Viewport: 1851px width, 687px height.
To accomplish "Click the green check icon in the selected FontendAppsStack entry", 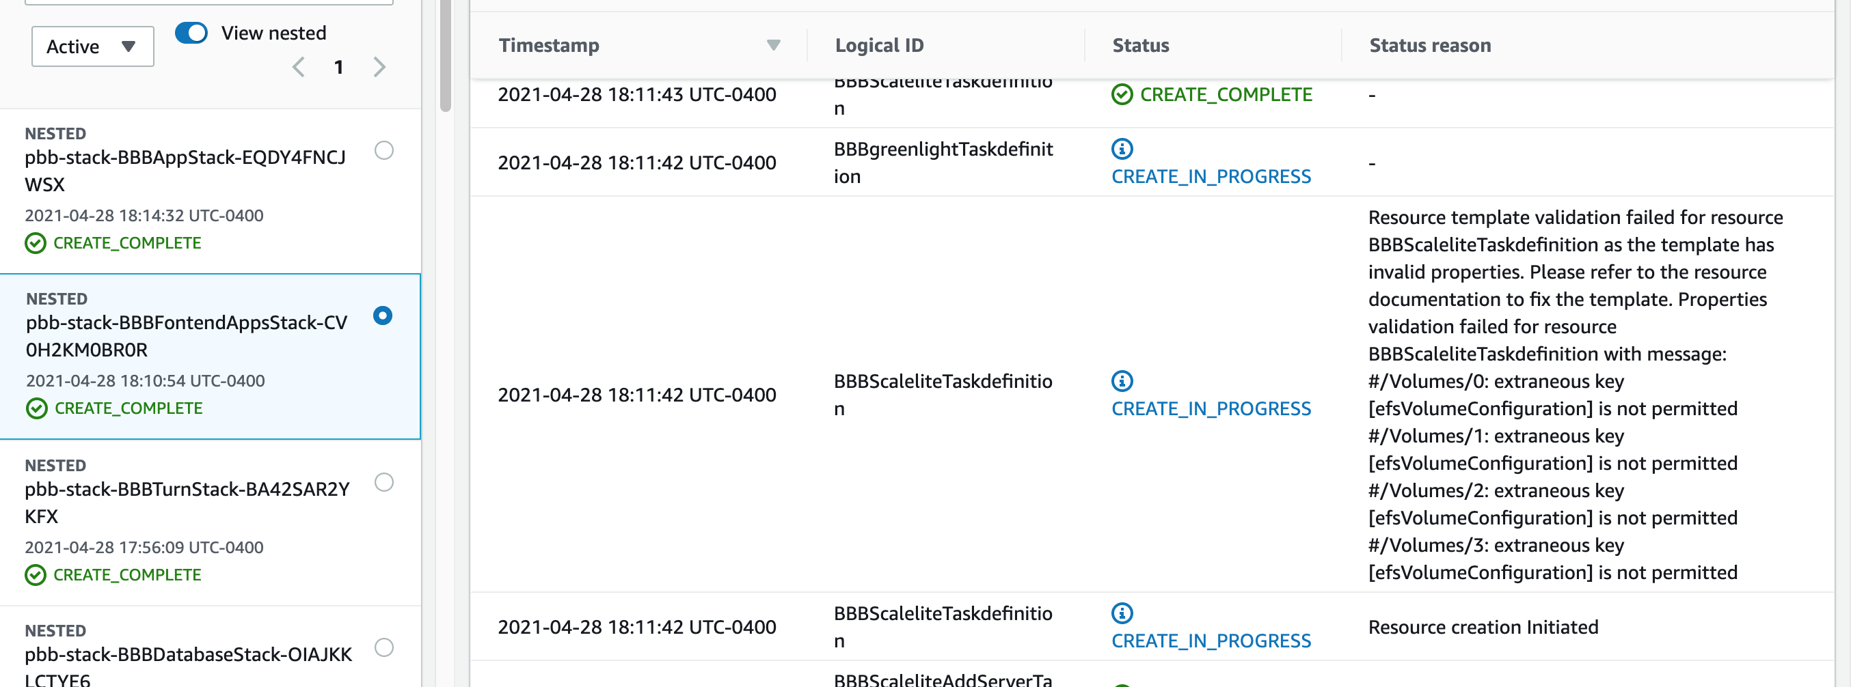I will coord(37,408).
